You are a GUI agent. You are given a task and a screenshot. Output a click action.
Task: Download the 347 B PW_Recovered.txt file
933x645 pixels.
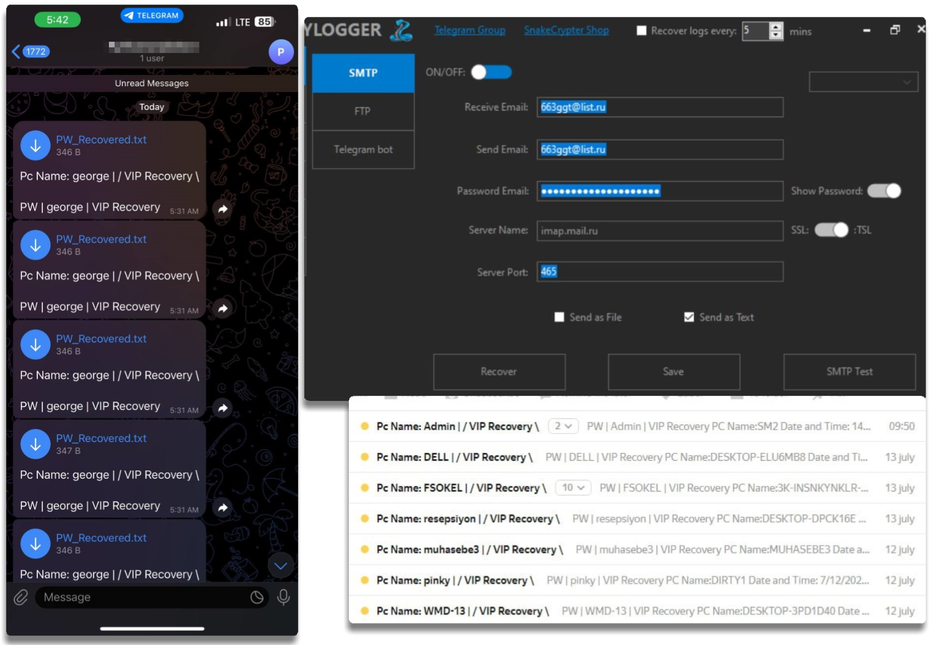point(36,444)
